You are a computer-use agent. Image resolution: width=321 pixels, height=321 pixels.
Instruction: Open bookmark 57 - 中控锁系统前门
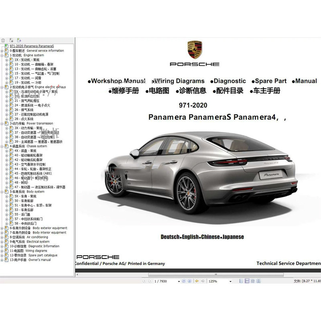coord(28,219)
